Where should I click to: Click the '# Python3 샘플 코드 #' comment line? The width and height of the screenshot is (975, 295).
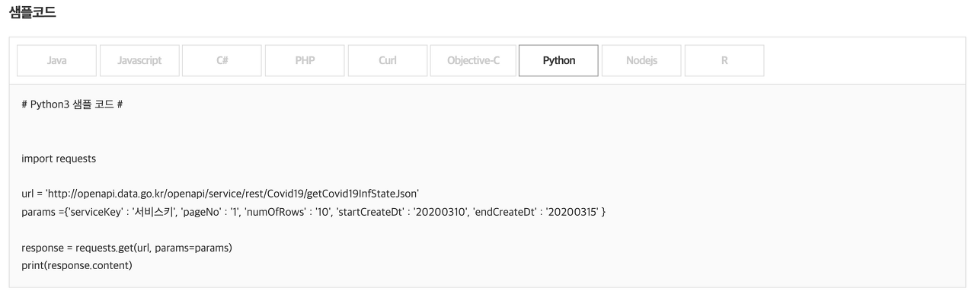72,104
